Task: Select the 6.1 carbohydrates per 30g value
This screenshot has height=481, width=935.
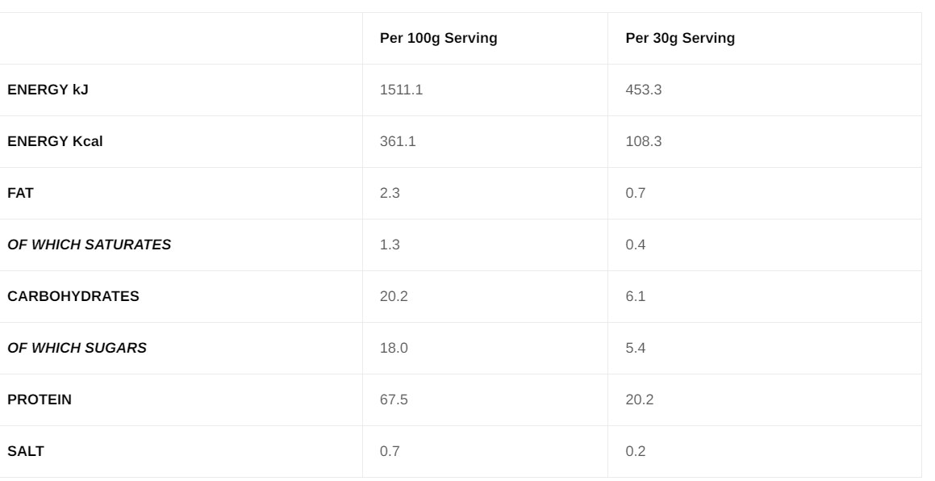Action: (x=635, y=296)
